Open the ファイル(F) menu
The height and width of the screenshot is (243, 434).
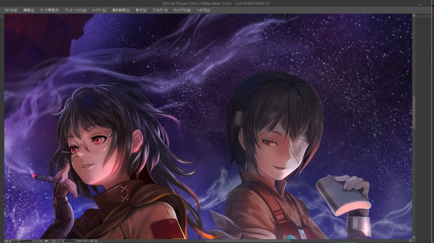(x=10, y=10)
